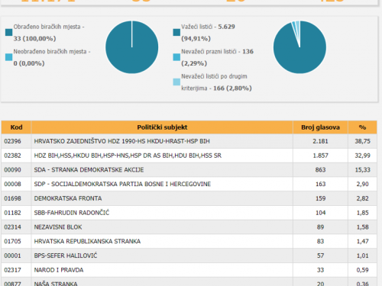Sort by Politički subjekt column header
Viewport: 382px width, 286px height.
[x=162, y=127]
